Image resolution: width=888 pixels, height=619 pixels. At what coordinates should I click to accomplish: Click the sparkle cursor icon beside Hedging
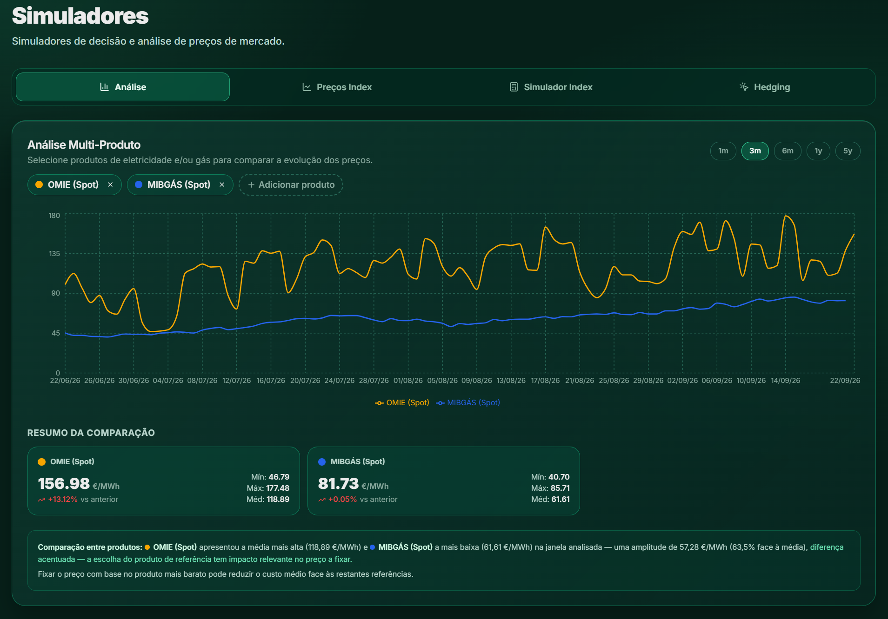click(744, 87)
